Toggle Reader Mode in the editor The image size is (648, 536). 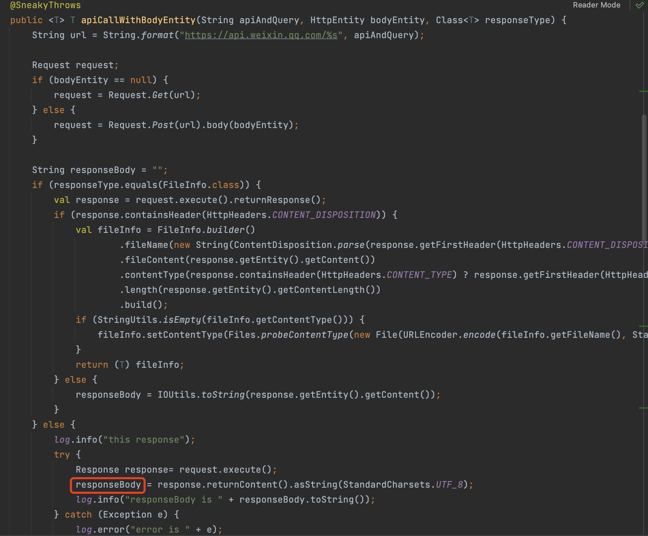pyautogui.click(x=597, y=5)
